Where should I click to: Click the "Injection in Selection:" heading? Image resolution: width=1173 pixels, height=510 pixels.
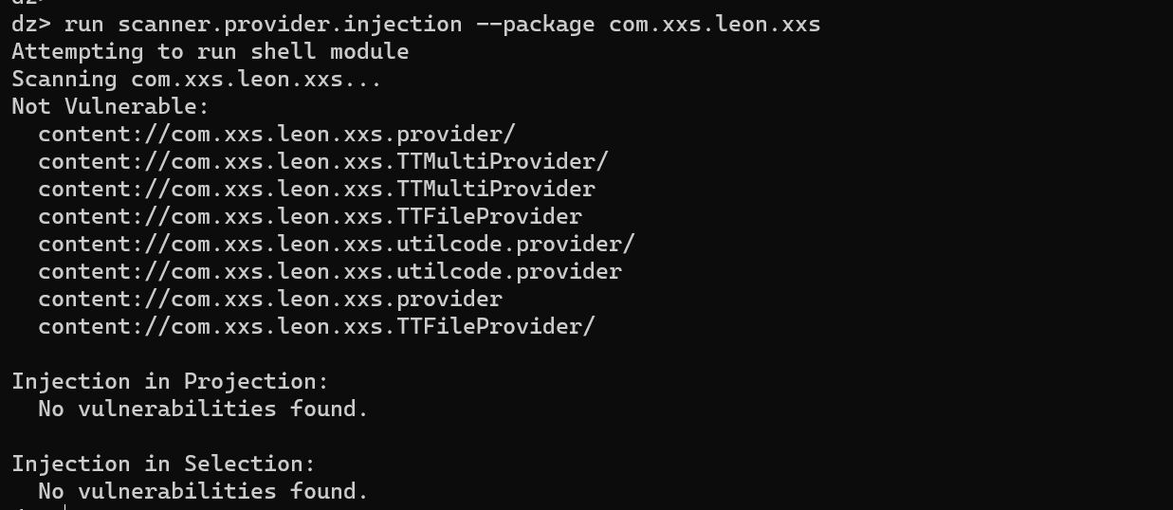click(x=163, y=464)
